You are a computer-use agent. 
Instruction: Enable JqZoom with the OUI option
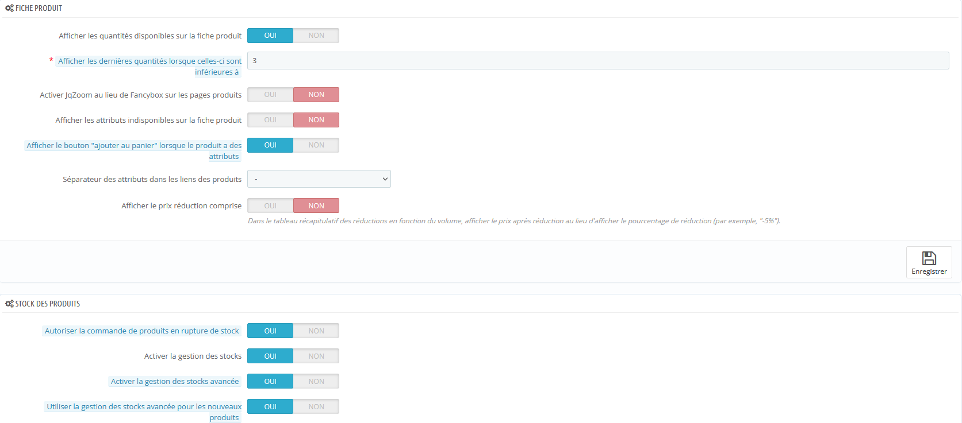(270, 95)
